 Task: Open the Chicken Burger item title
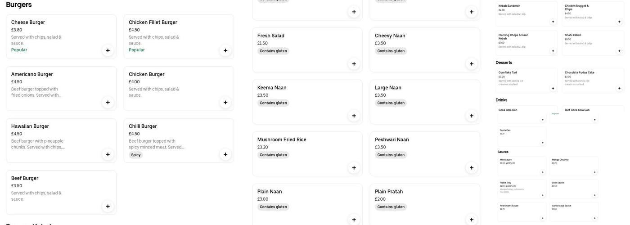(147, 74)
